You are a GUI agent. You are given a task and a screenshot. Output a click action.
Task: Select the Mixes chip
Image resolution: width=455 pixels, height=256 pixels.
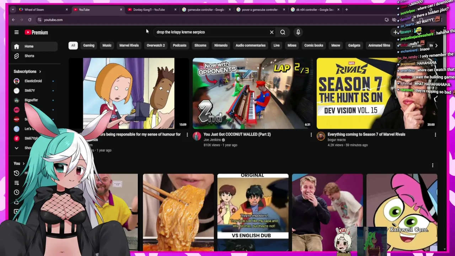292,46
